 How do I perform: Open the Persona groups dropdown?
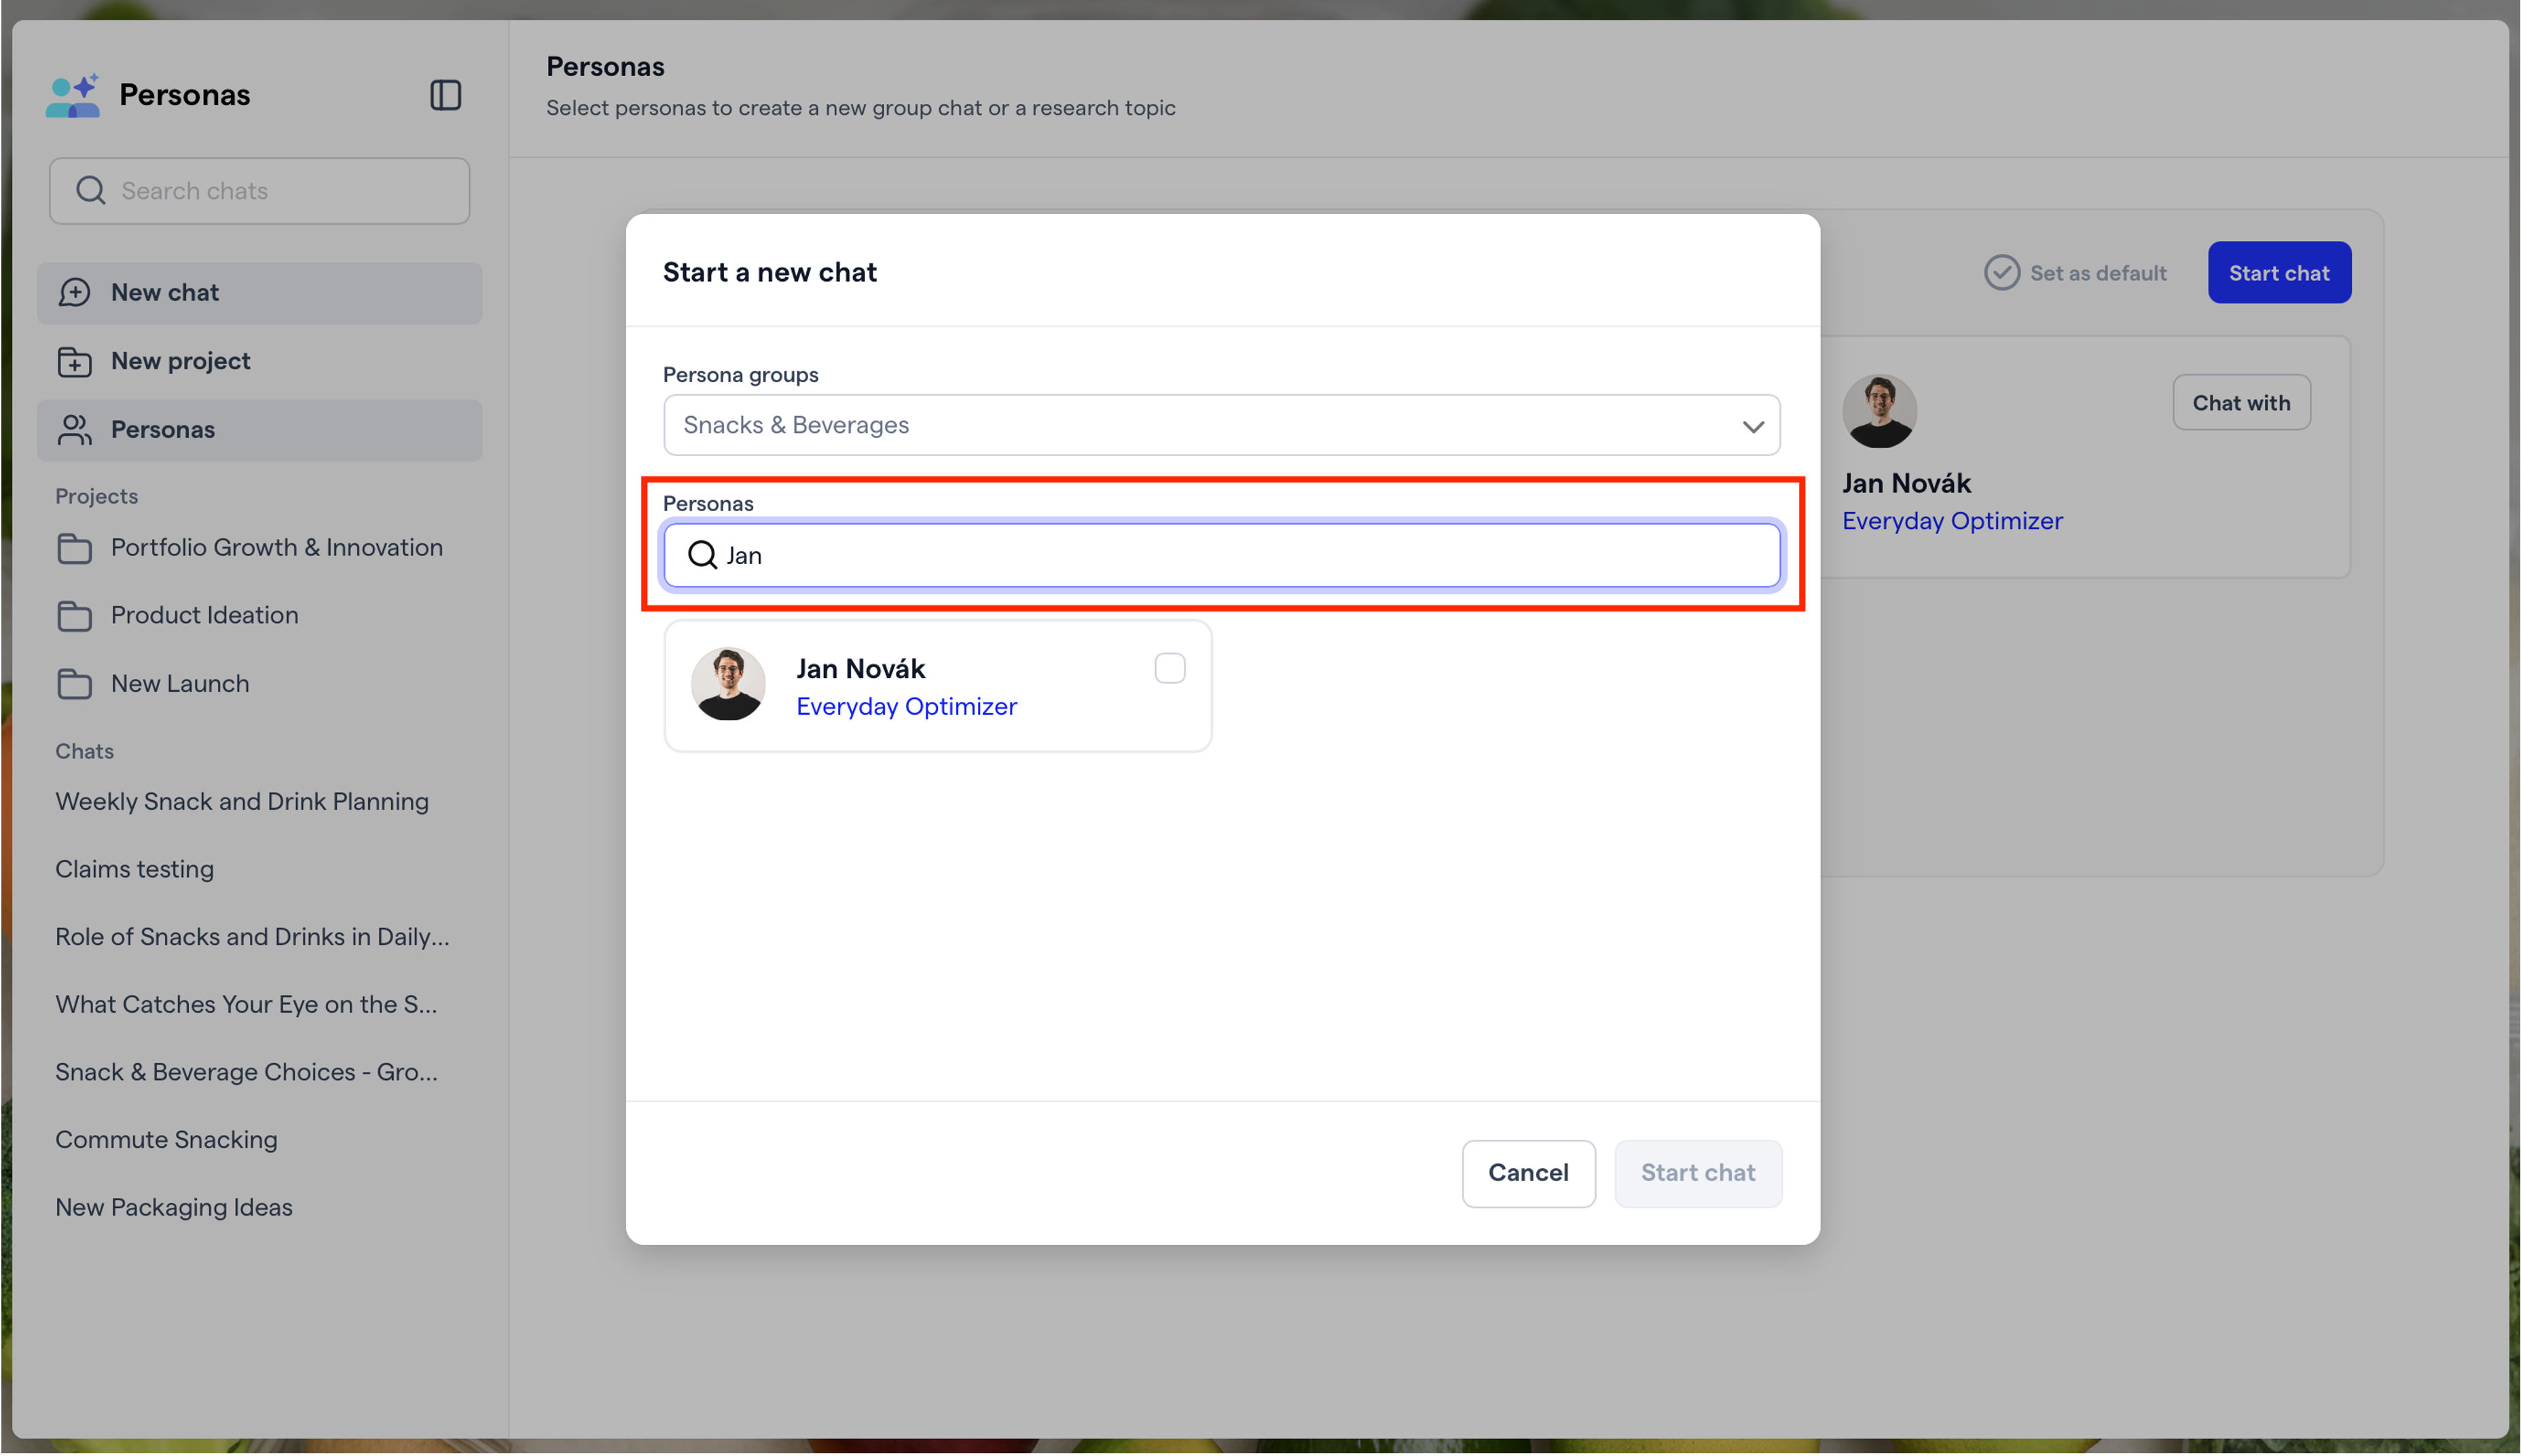pyautogui.click(x=1222, y=425)
